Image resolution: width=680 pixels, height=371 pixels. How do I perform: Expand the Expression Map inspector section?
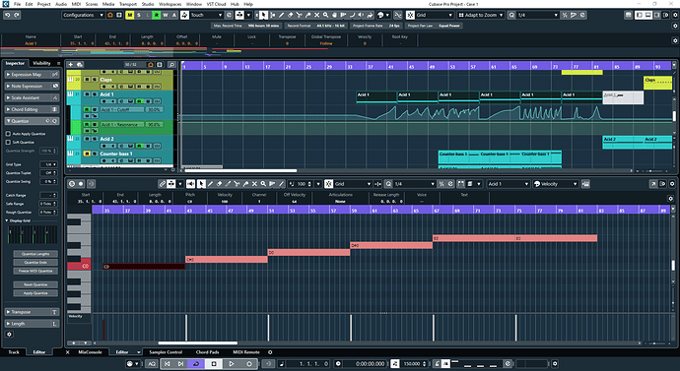coord(32,75)
